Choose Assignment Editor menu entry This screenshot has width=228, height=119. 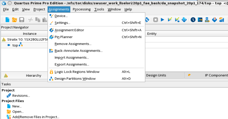69,30
